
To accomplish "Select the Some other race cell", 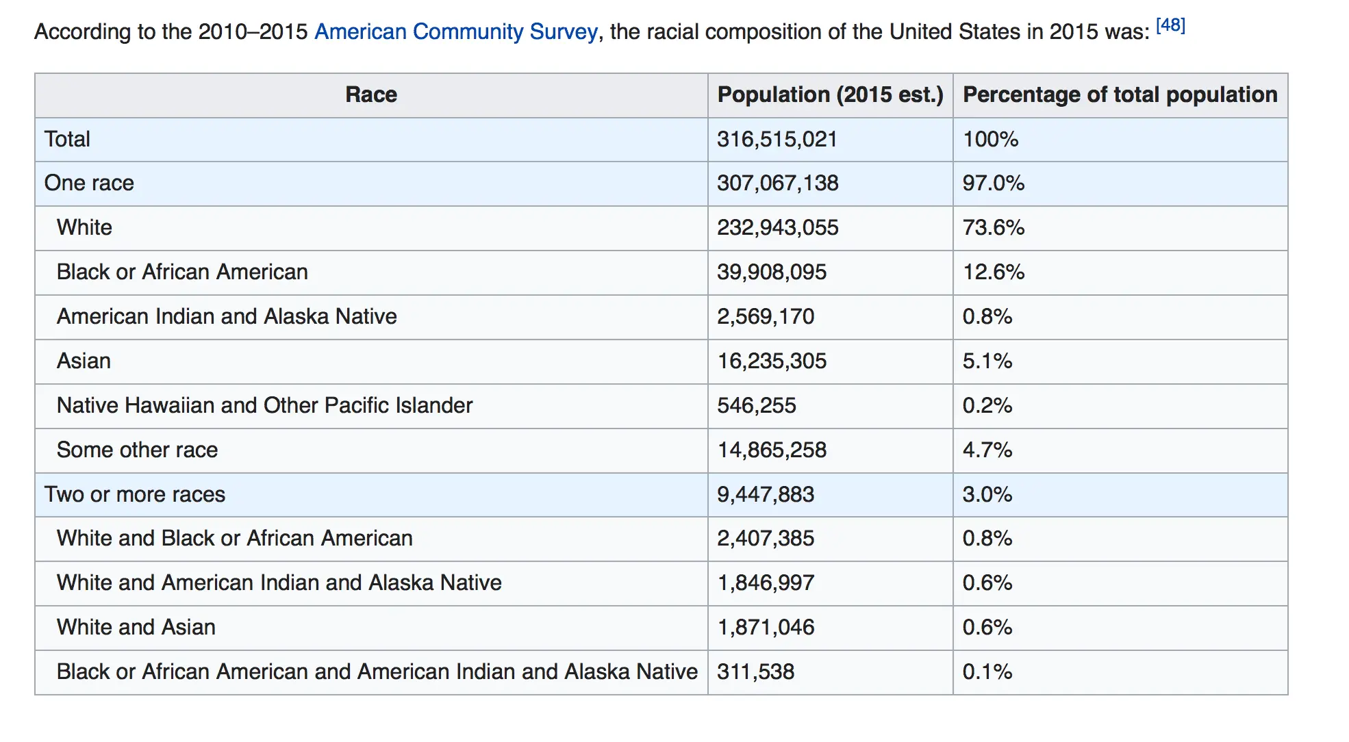I will (137, 450).
